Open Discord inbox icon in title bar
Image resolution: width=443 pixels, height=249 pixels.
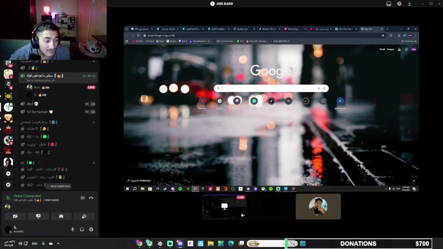click(389, 3)
